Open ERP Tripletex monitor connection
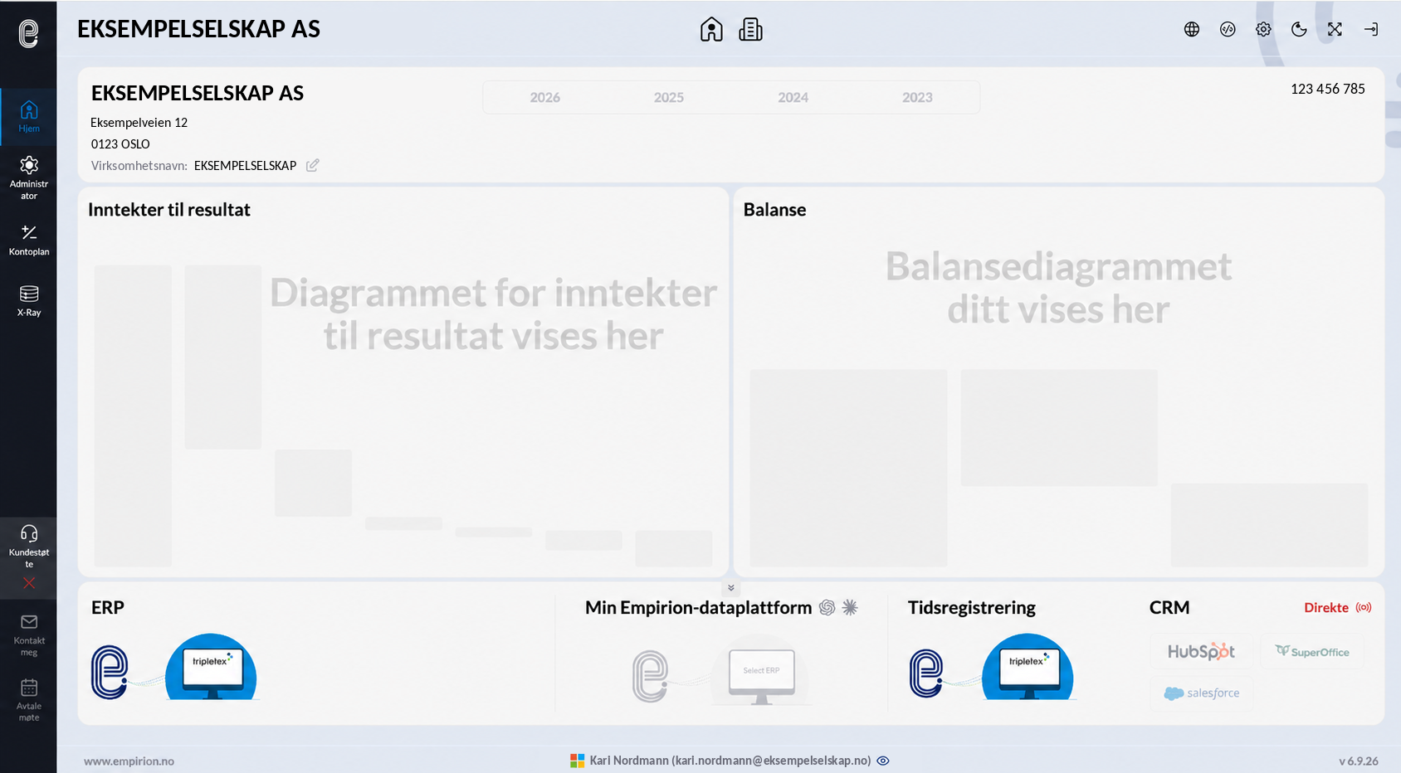The width and height of the screenshot is (1401, 773). pyautogui.click(x=211, y=668)
